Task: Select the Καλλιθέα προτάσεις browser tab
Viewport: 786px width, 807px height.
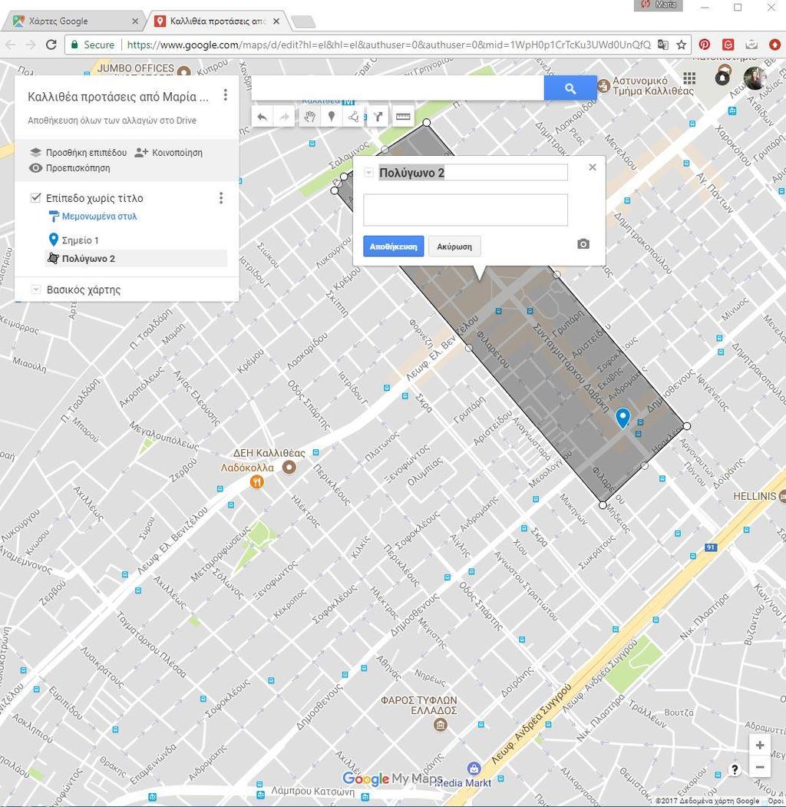Action: tap(218, 21)
